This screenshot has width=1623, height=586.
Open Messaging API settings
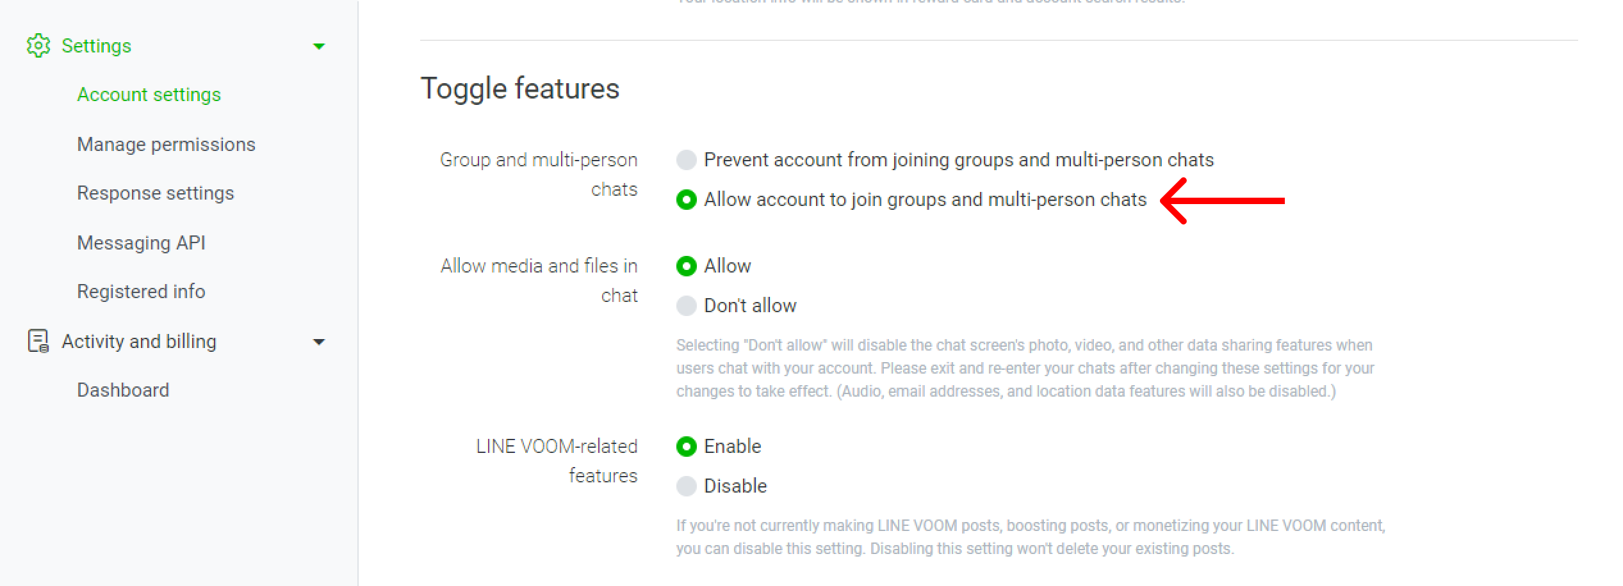tap(141, 243)
